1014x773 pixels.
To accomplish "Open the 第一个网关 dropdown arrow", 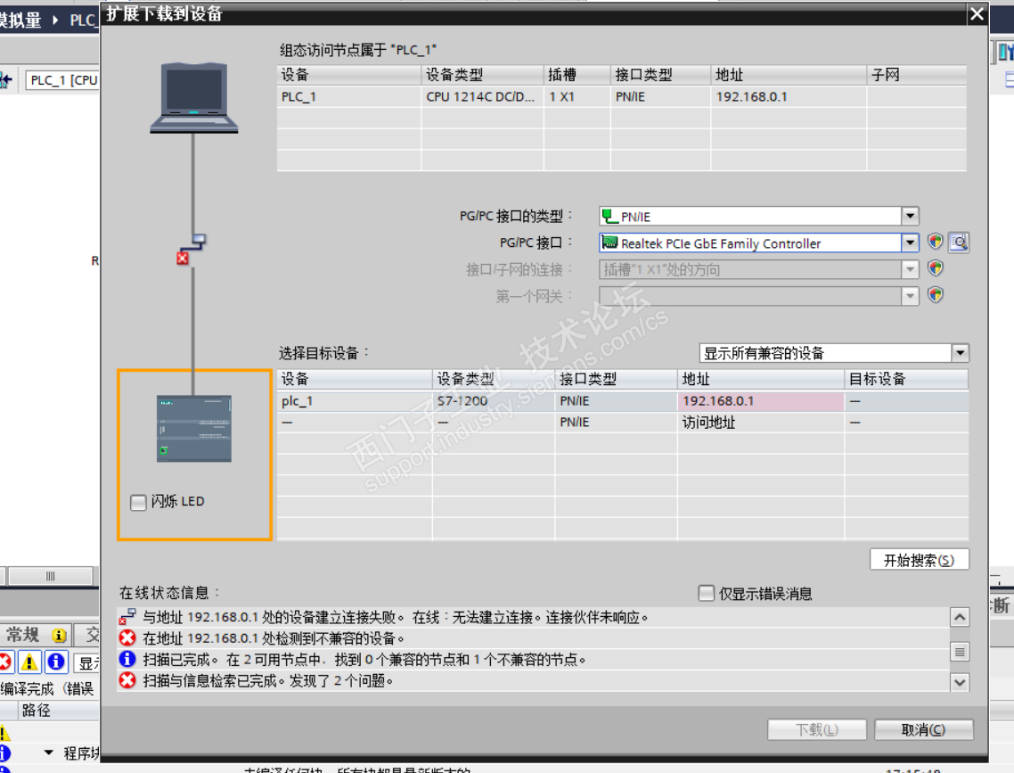I will point(910,296).
